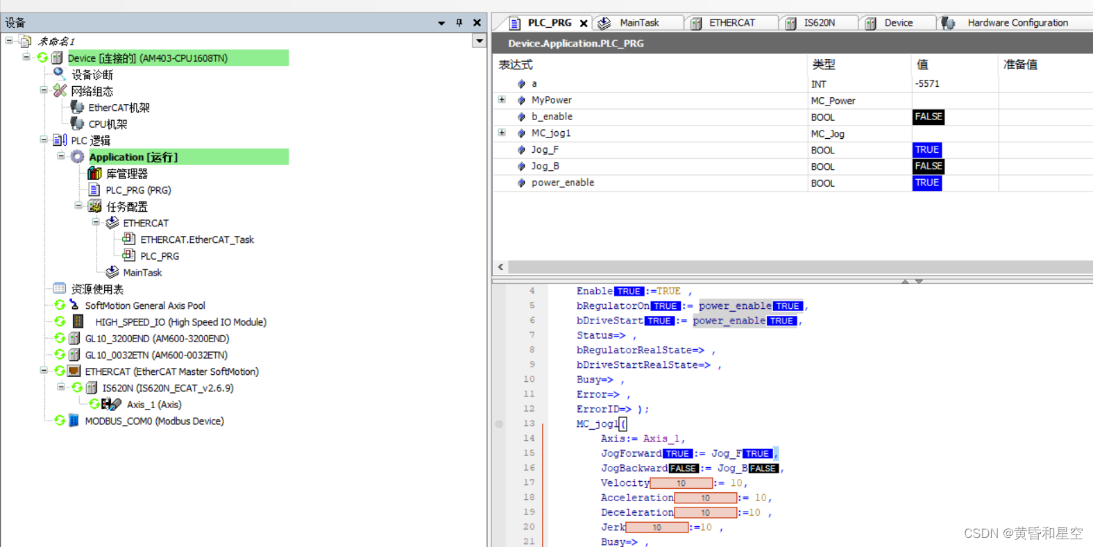Open ETHERCAT.EtherCAT_Task call icon

(x=129, y=239)
